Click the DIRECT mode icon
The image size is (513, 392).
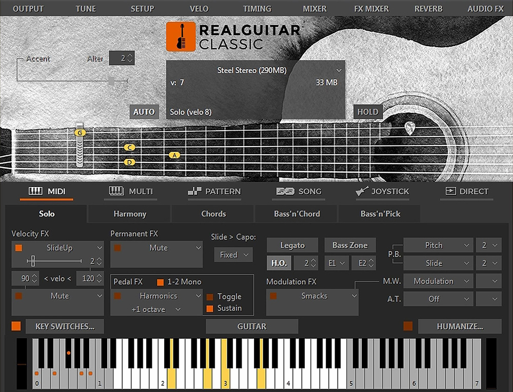click(450, 191)
